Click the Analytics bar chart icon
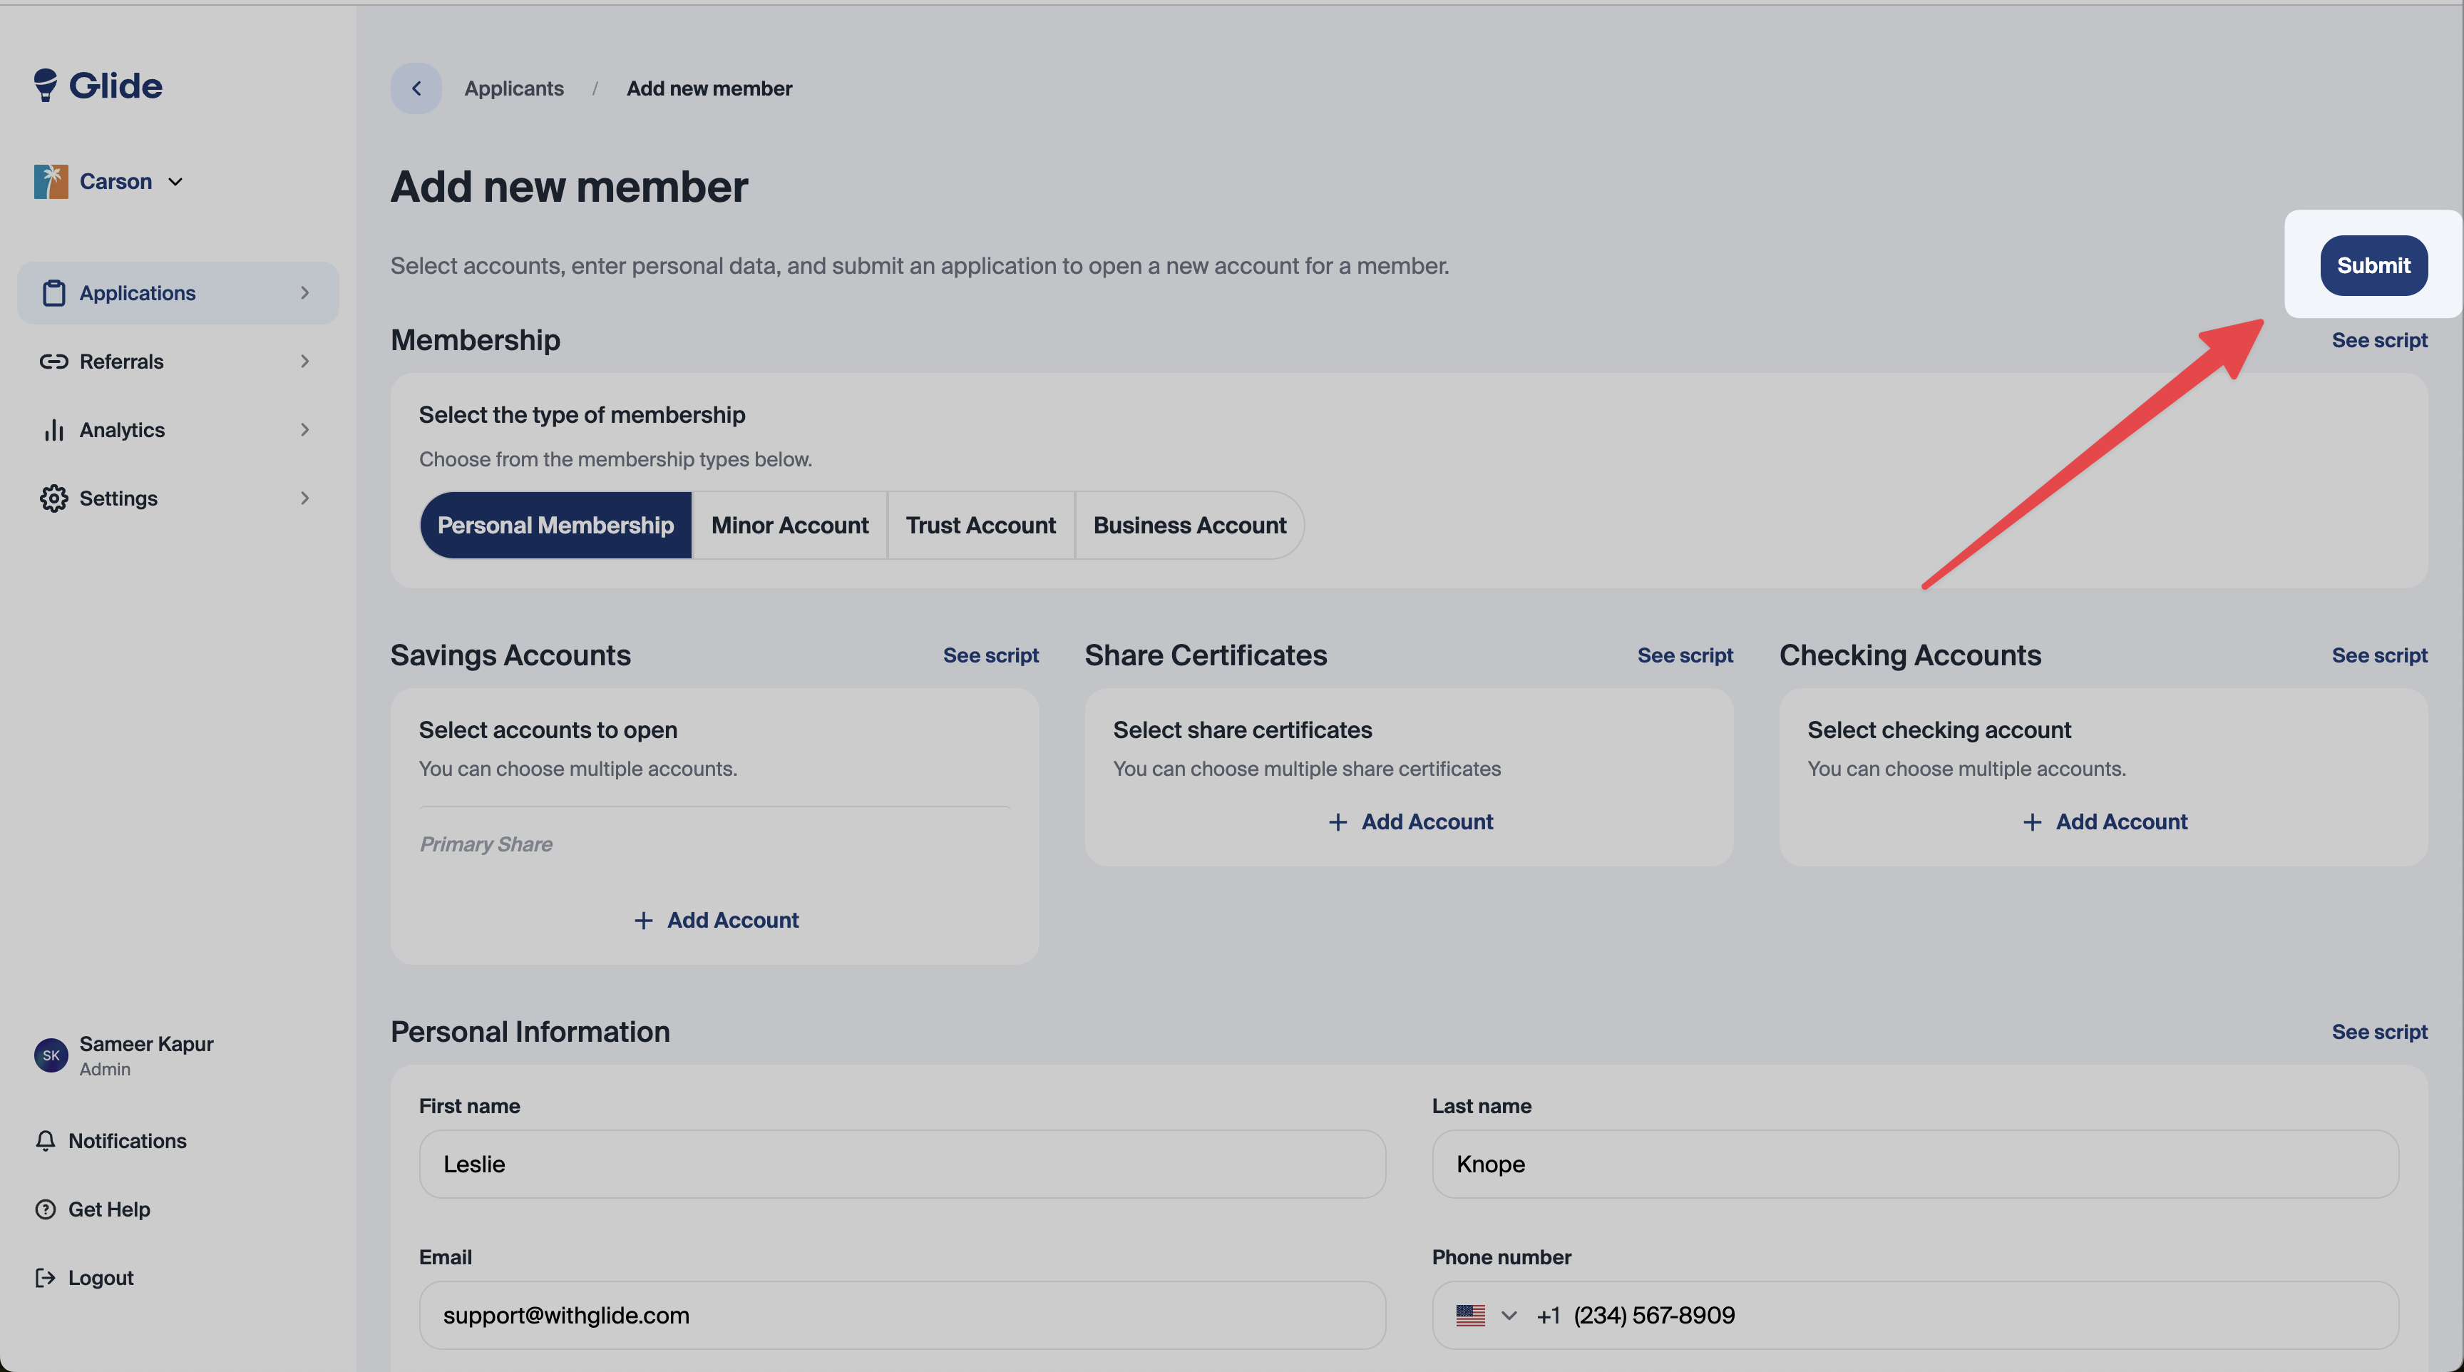2464x1372 pixels. (x=53, y=429)
